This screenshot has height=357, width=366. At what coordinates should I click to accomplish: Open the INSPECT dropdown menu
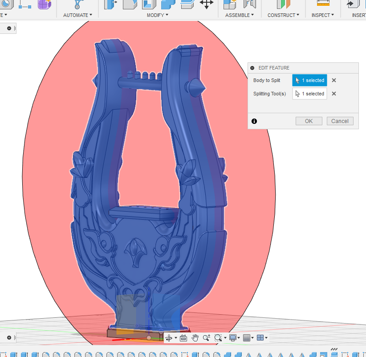point(323,15)
